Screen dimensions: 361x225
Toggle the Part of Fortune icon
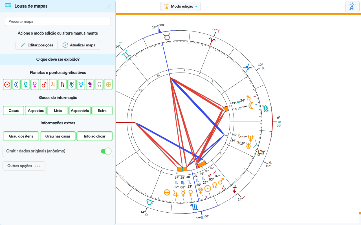point(109,84)
